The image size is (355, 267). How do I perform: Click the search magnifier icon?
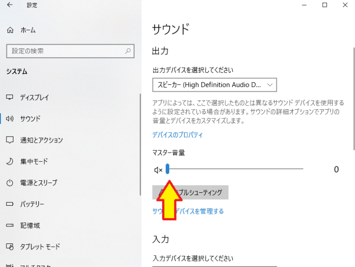pyautogui.click(x=128, y=51)
